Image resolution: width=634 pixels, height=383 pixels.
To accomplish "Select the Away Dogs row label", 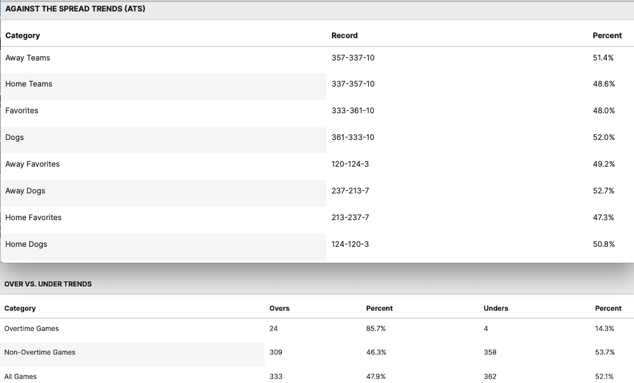I will point(25,191).
